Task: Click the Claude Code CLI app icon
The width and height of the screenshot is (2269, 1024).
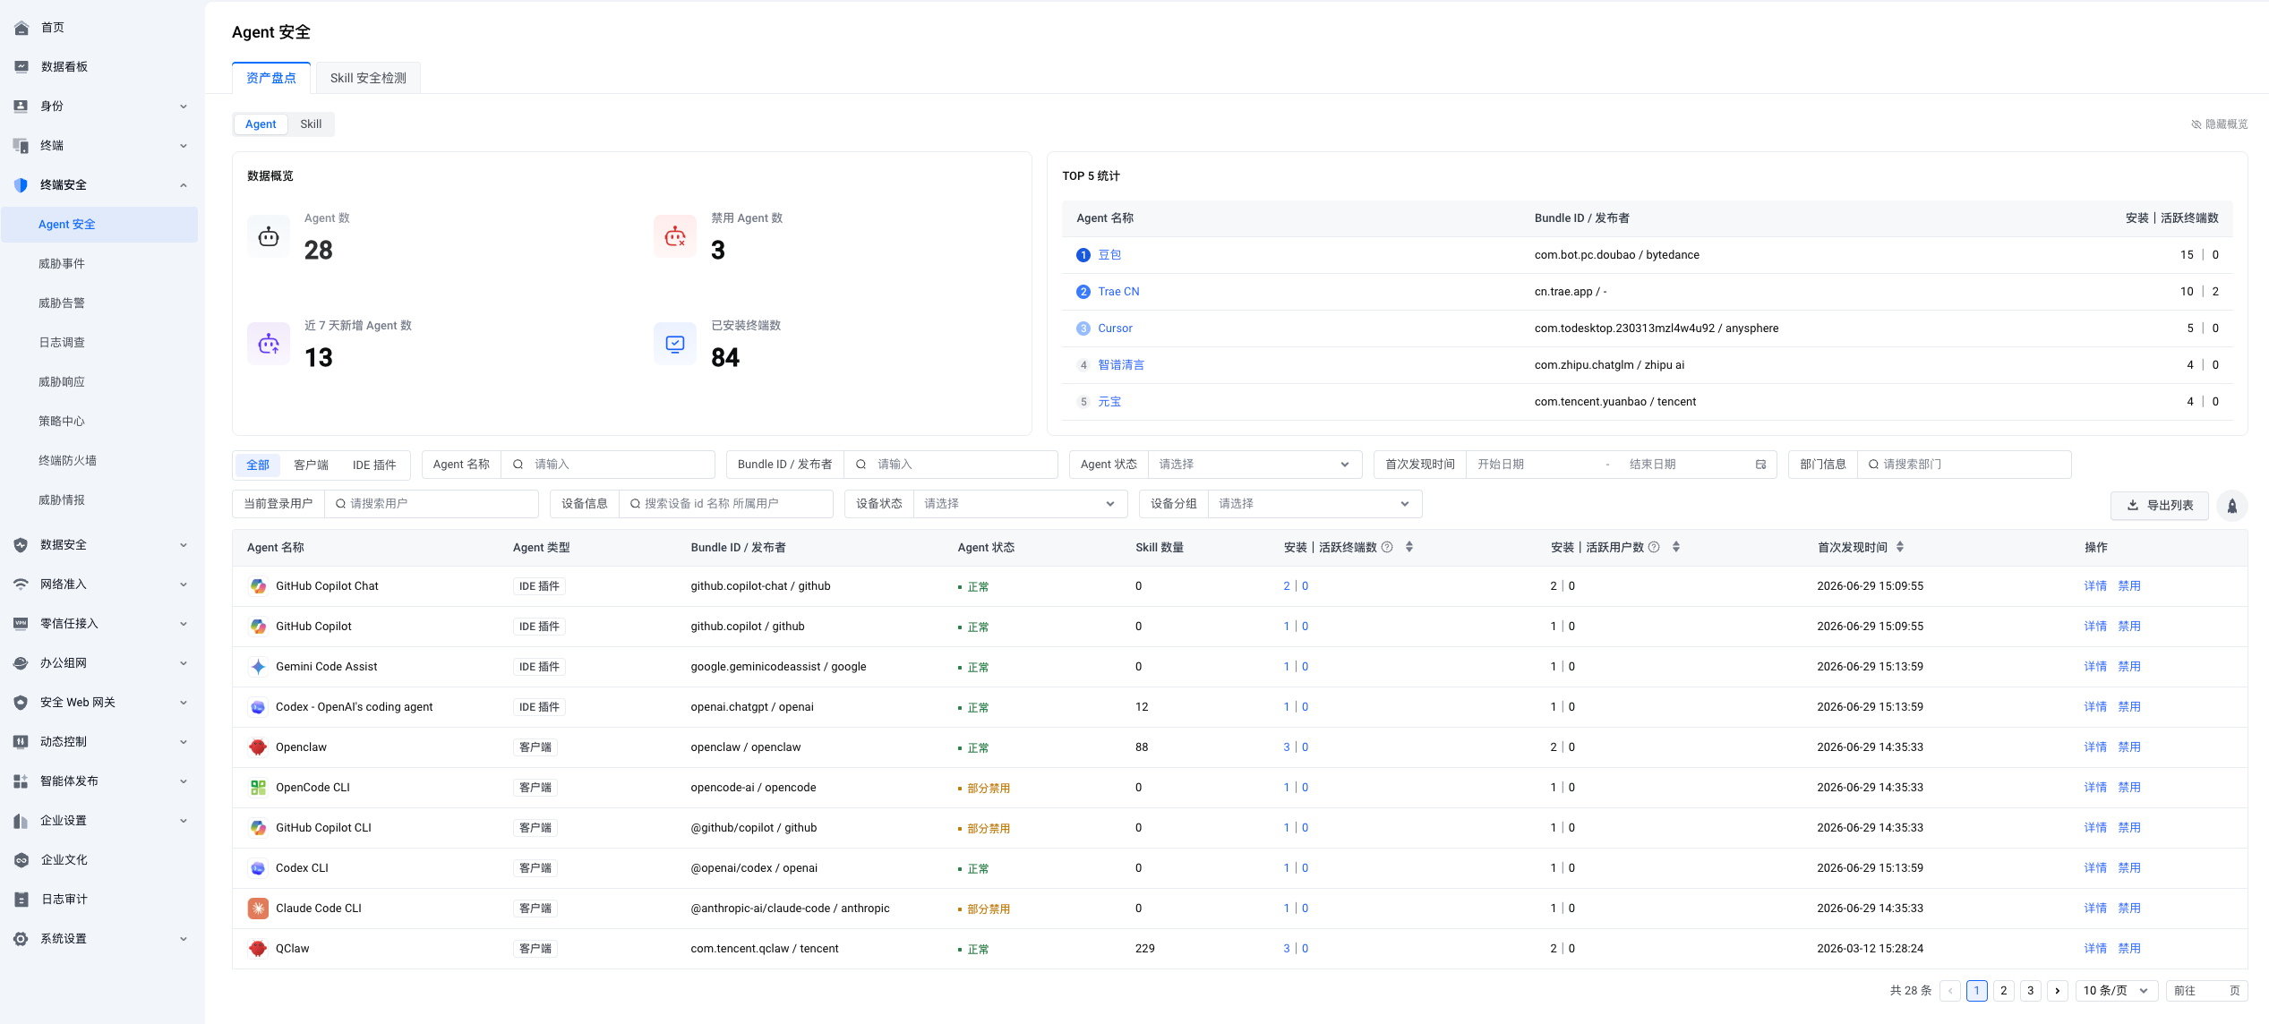Action: (x=258, y=909)
